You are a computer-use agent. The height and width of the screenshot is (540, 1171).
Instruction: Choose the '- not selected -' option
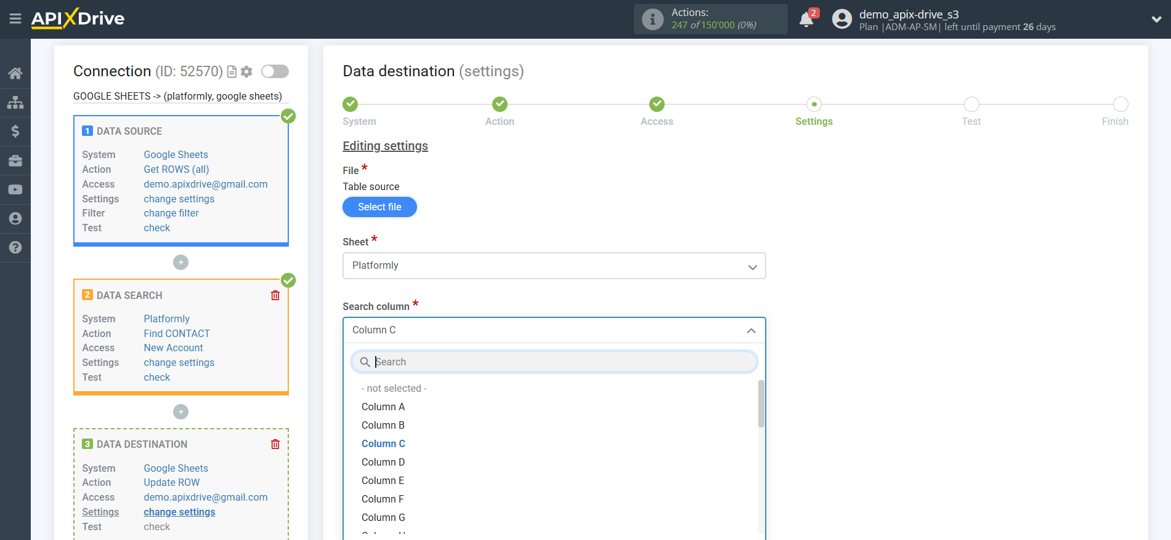pyautogui.click(x=394, y=388)
